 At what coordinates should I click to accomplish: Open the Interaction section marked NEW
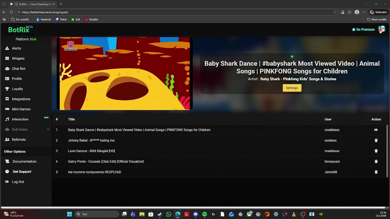click(20, 119)
